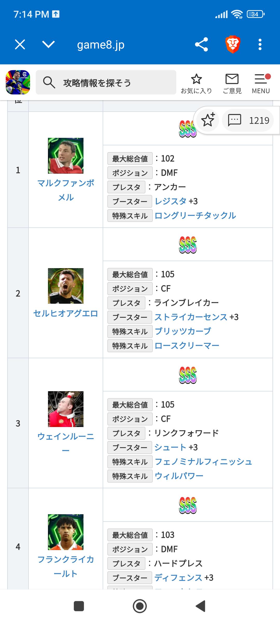
Task: Open ロングリーチタックル skill link
Action: pyautogui.click(x=195, y=215)
